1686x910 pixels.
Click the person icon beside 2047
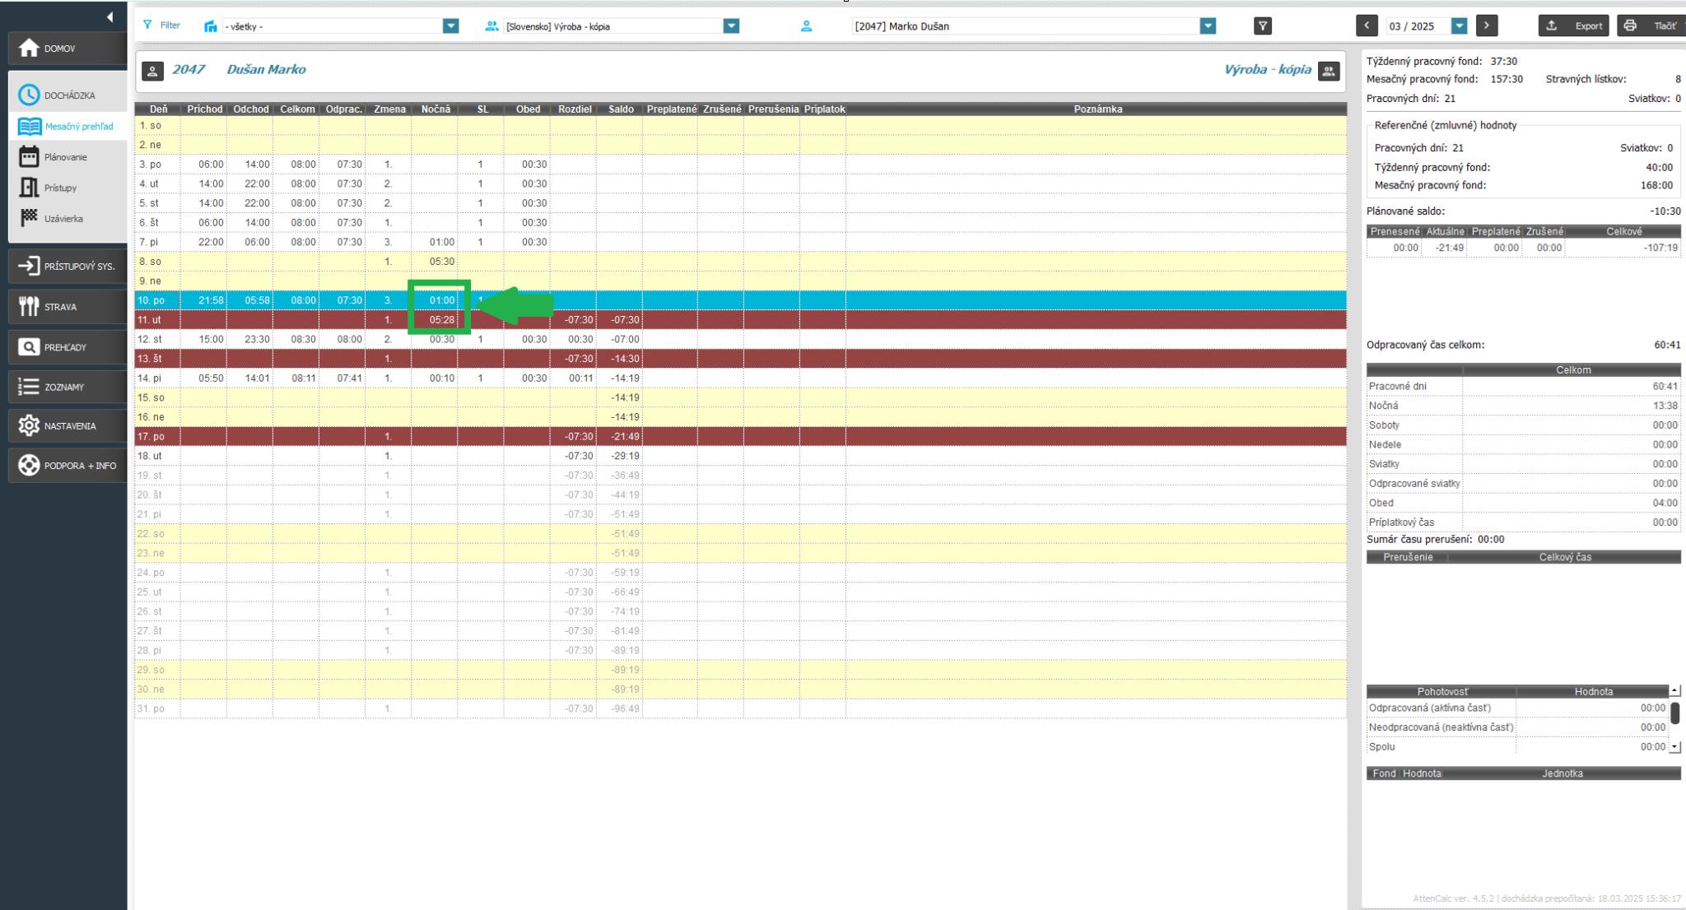point(152,71)
